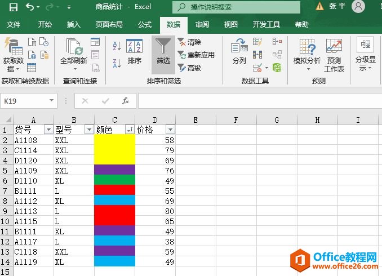Screen dimensions: 382x276
Task: Switch to the 开发工具 ribbon tab
Action: [266, 24]
